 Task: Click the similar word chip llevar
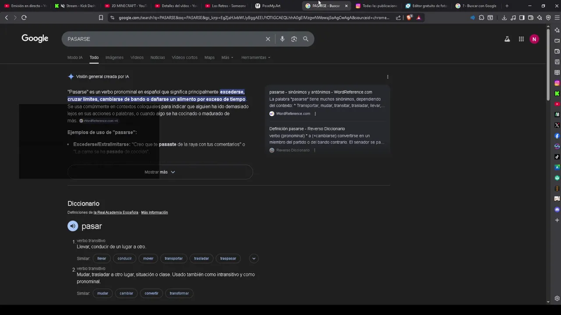point(102,258)
